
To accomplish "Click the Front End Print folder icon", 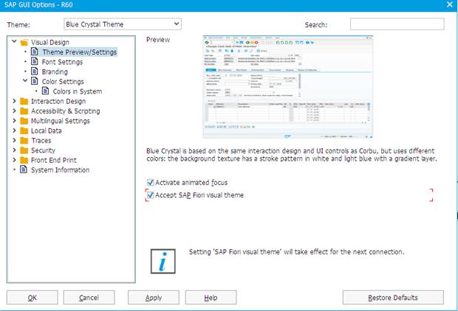I will [24, 160].
